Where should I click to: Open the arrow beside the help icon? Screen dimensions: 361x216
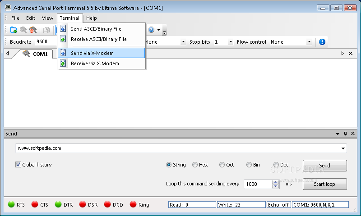159,30
